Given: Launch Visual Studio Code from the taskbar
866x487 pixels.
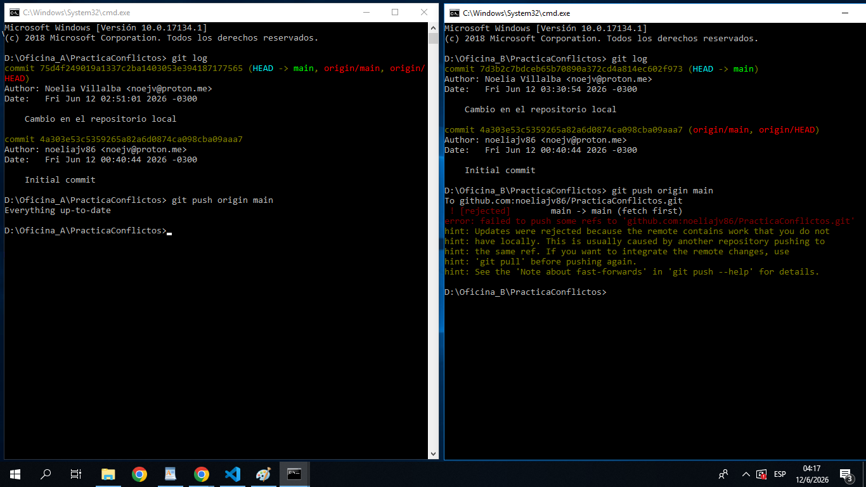Looking at the screenshot, I should coord(233,474).
